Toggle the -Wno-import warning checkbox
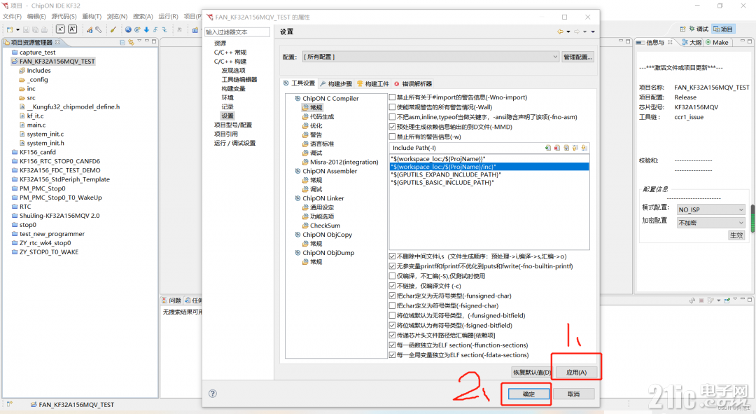Screen dimensions: 756x414 (x=393, y=97)
